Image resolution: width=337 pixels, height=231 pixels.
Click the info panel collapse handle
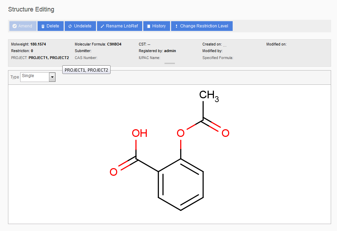169,63
